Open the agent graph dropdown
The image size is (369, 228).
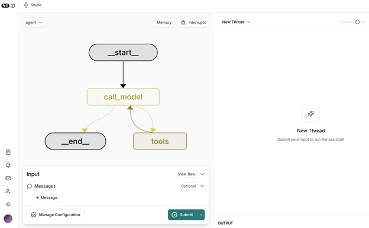[34, 22]
